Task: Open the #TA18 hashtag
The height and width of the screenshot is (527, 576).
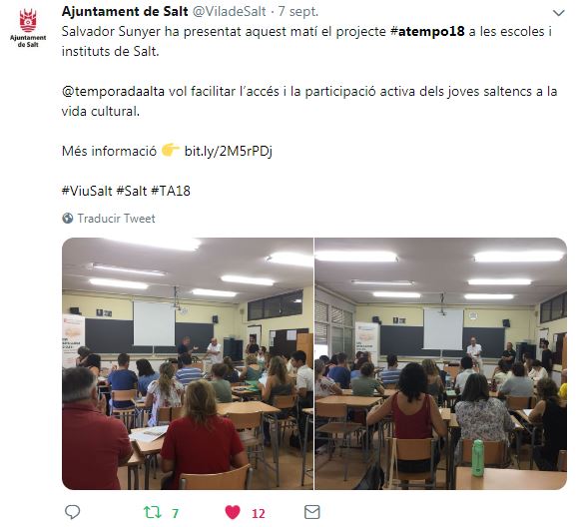Action: tap(171, 191)
